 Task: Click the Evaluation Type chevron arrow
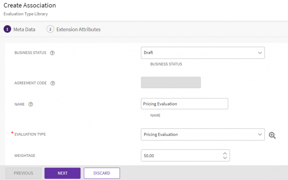(260, 135)
